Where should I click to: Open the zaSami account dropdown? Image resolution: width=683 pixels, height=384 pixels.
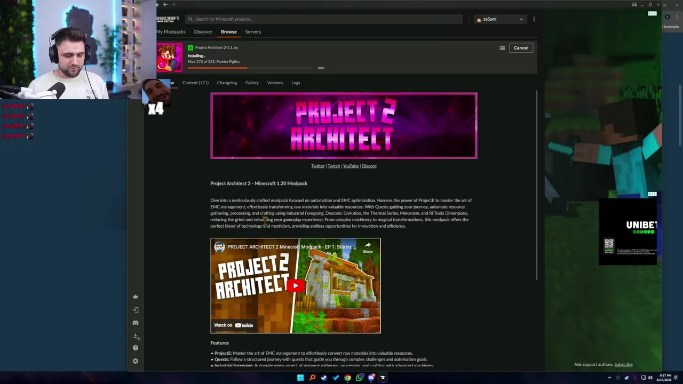click(499, 19)
